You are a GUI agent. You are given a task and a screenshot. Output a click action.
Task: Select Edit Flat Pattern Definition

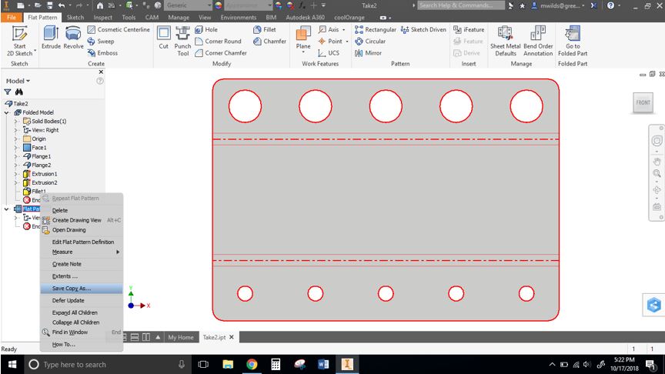tap(82, 242)
